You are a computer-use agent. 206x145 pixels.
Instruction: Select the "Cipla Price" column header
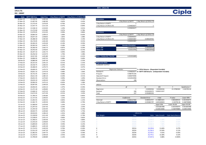(x=44, y=17)
